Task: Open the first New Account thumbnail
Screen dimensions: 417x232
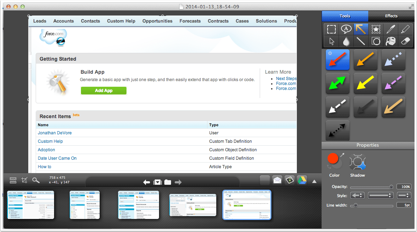Action: (30, 205)
